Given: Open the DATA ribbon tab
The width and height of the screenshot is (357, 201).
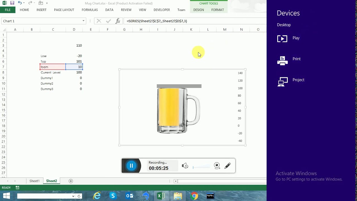Looking at the screenshot, I should coord(109,10).
